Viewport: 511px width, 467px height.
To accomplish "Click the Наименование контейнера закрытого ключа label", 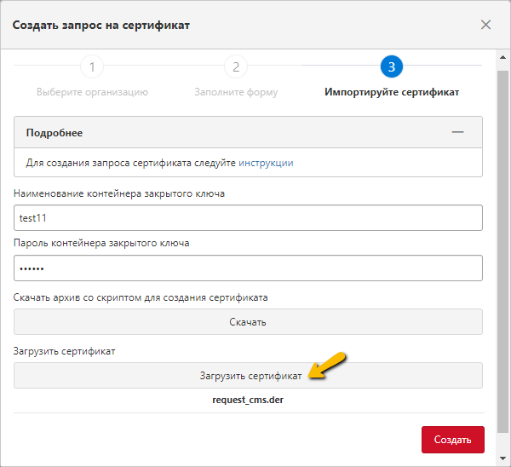I will 119,194.
